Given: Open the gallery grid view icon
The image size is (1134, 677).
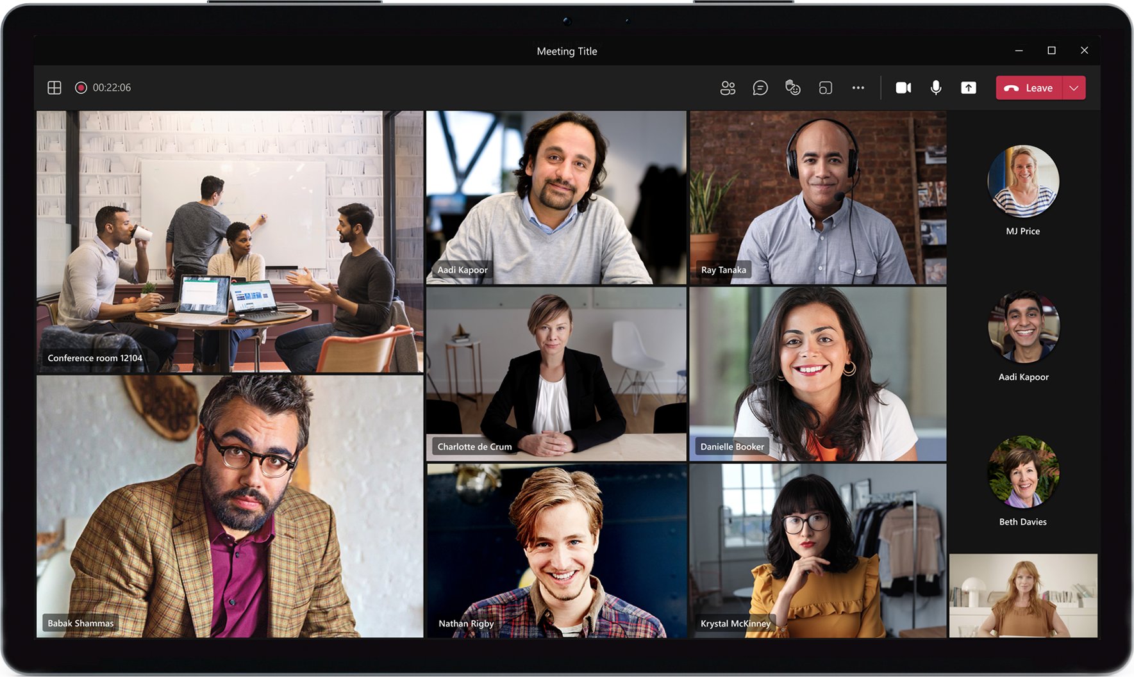Looking at the screenshot, I should pyautogui.click(x=54, y=88).
